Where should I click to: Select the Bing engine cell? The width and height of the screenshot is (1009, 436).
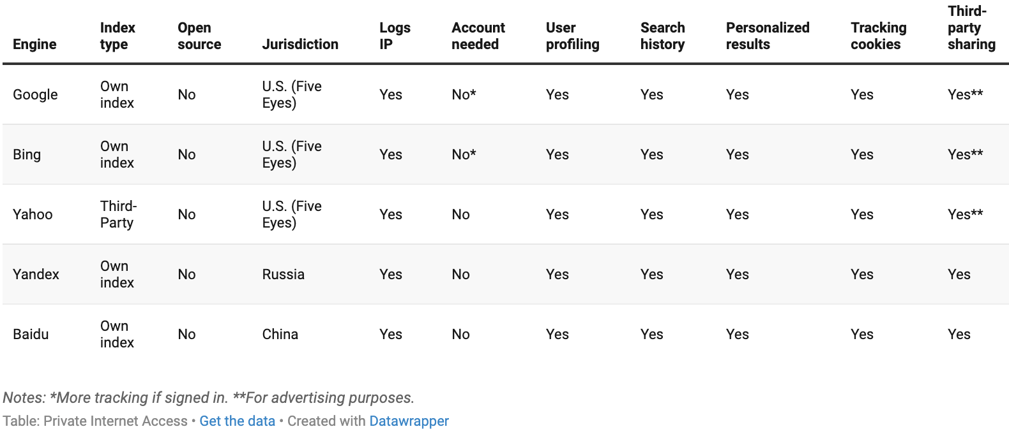[27, 154]
